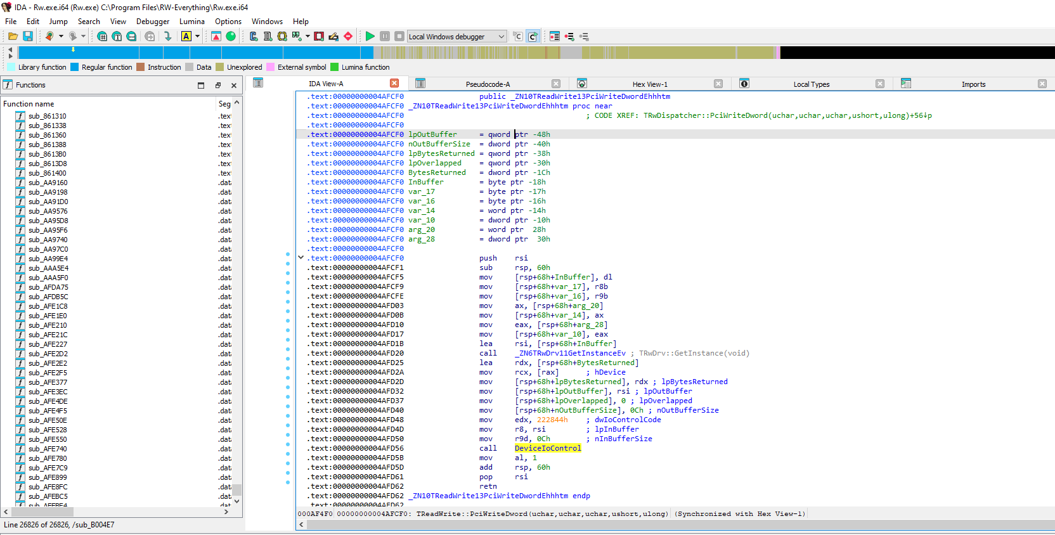This screenshot has width=1055, height=535.
Task: Open the Debugger menu
Action: pyautogui.click(x=153, y=21)
